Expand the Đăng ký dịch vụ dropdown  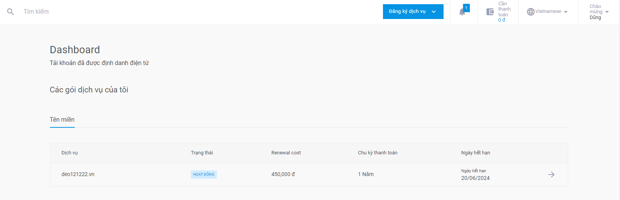pos(413,11)
